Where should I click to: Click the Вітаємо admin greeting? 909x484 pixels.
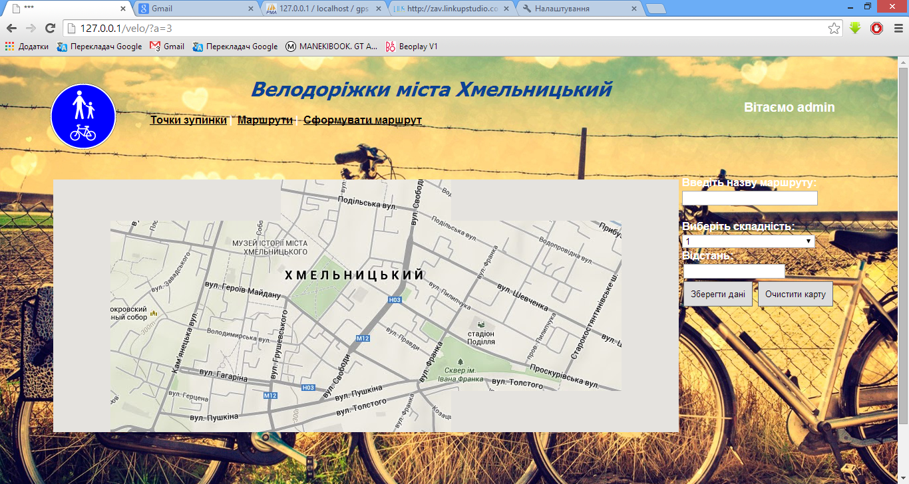(789, 108)
